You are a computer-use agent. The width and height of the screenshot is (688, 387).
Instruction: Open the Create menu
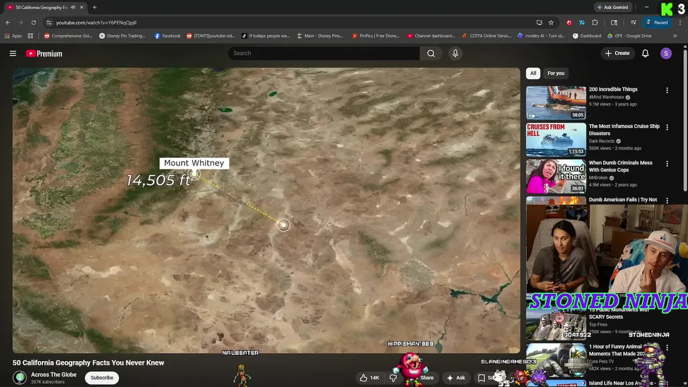click(x=617, y=53)
